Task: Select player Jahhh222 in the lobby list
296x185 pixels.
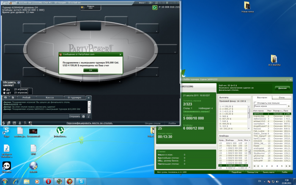Action: (272, 114)
